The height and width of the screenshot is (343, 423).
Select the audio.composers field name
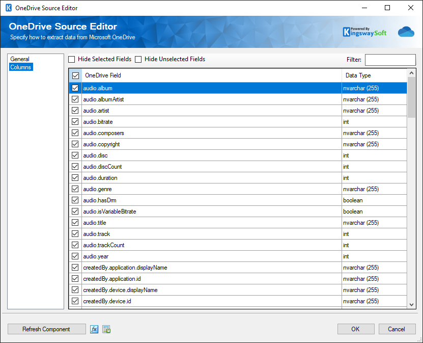tap(104, 133)
